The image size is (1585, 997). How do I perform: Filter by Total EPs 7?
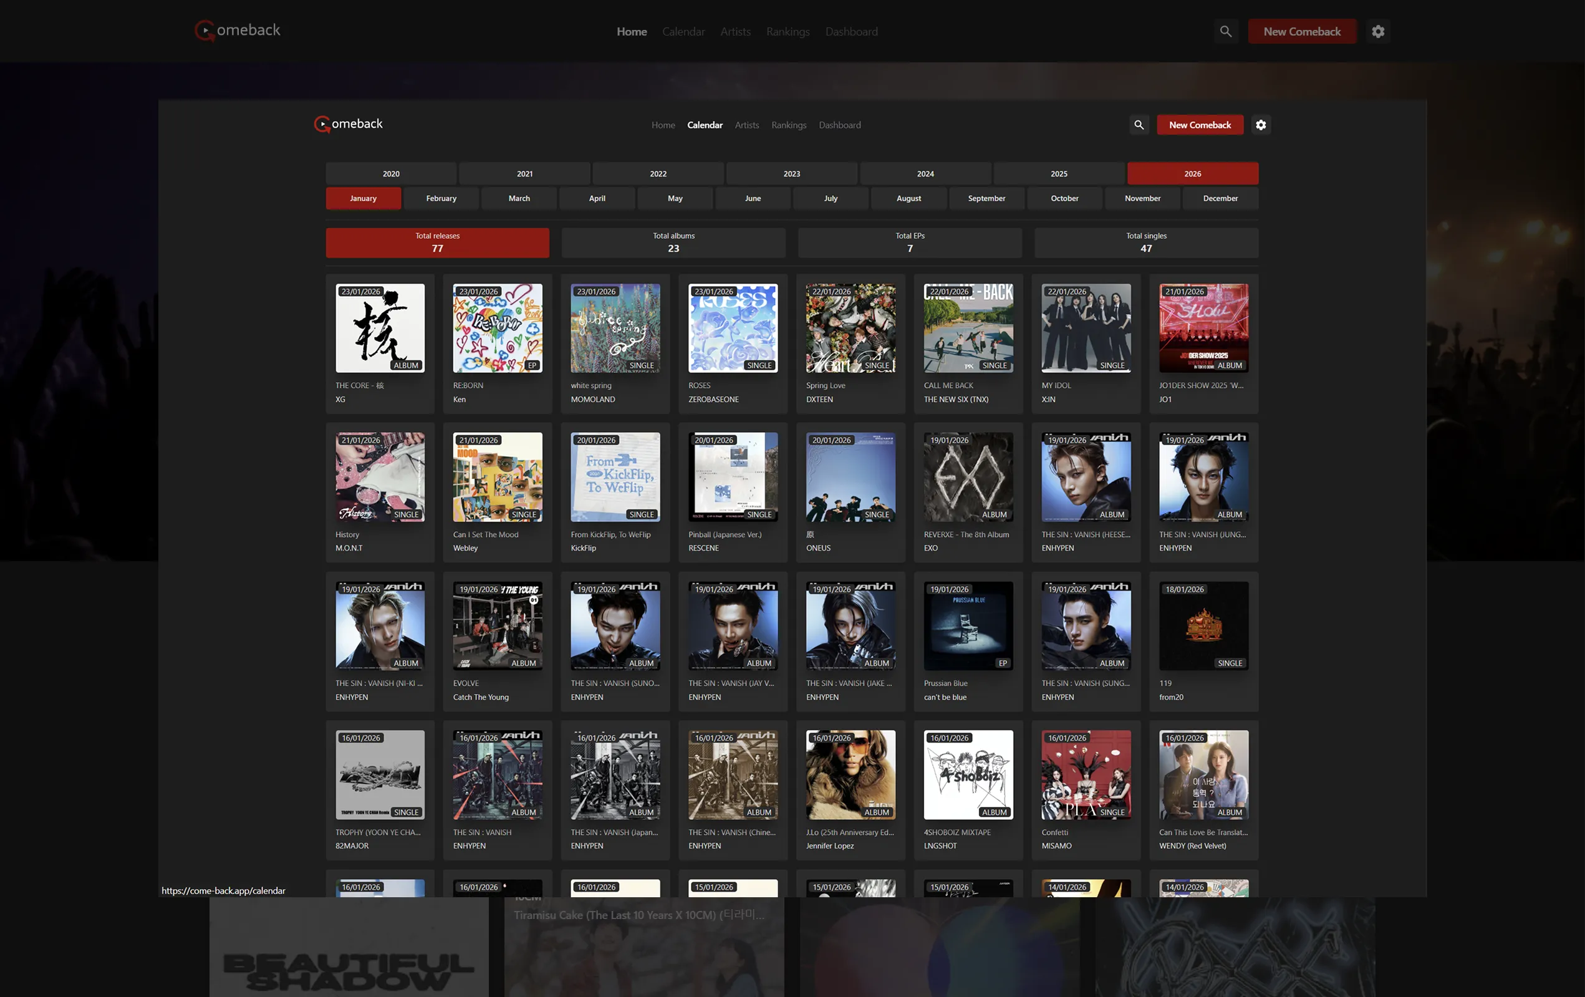[x=910, y=242]
